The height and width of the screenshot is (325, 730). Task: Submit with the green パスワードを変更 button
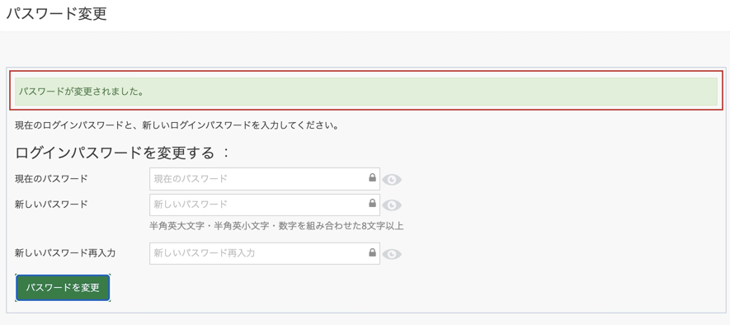tap(63, 288)
